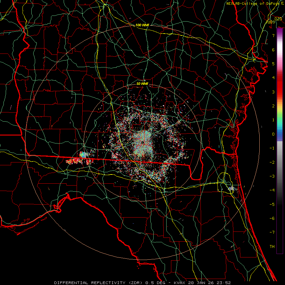Click the KVAX radar site at the center of the clutter

click(143, 142)
